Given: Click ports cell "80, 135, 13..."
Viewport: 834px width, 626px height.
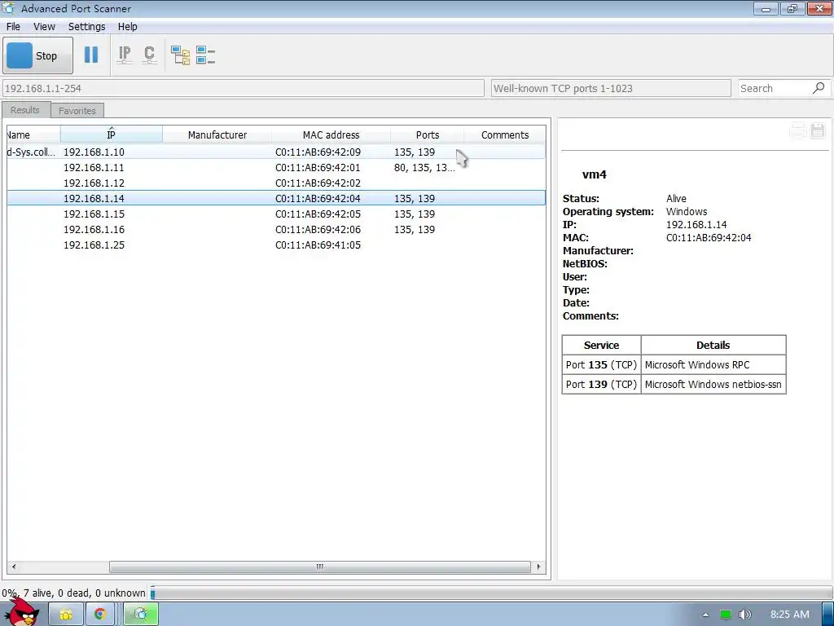Looking at the screenshot, I should point(424,167).
